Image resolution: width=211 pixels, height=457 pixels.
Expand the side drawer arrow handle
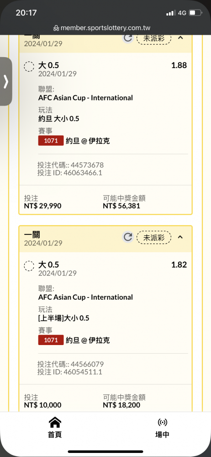(6, 81)
